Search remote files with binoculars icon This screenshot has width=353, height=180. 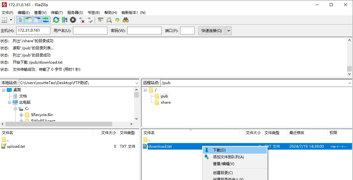click(x=126, y=20)
